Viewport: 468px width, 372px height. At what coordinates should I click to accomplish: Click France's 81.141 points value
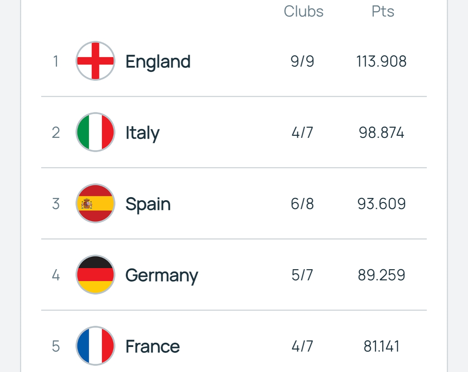(x=381, y=346)
